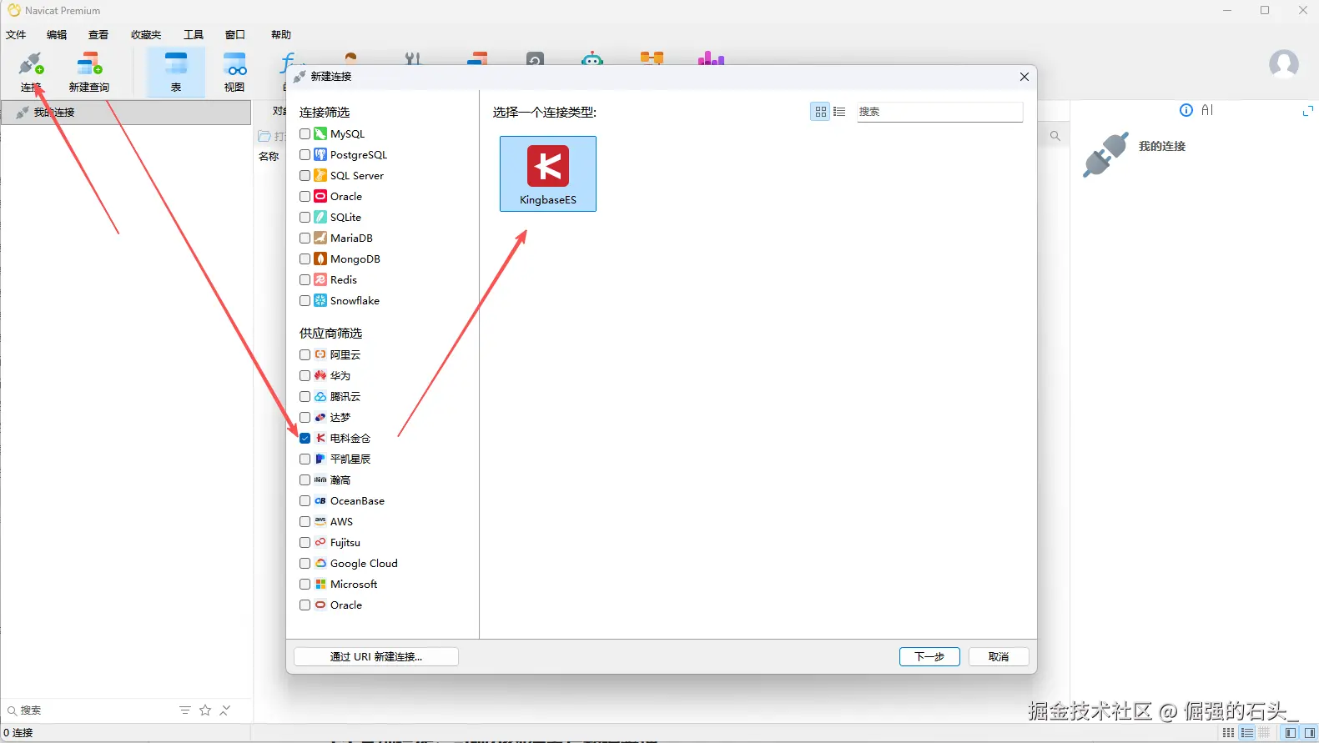Open the 收藏夹 menu
This screenshot has width=1319, height=743.
coord(146,35)
